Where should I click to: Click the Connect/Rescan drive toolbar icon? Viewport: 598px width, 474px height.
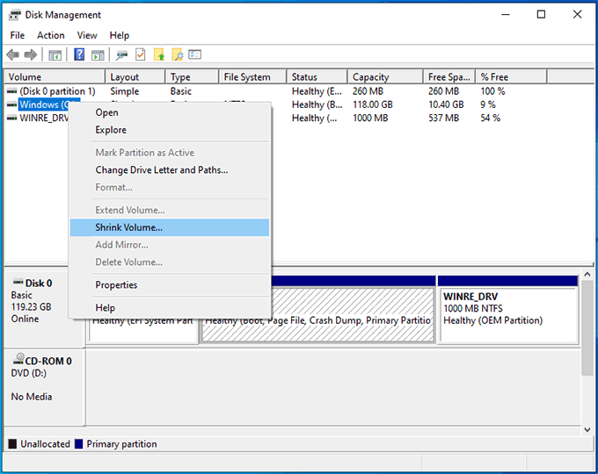(121, 55)
